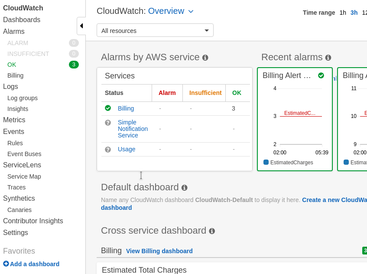
Task: Open Canaries under Synthetics
Action: pyautogui.click(x=19, y=210)
